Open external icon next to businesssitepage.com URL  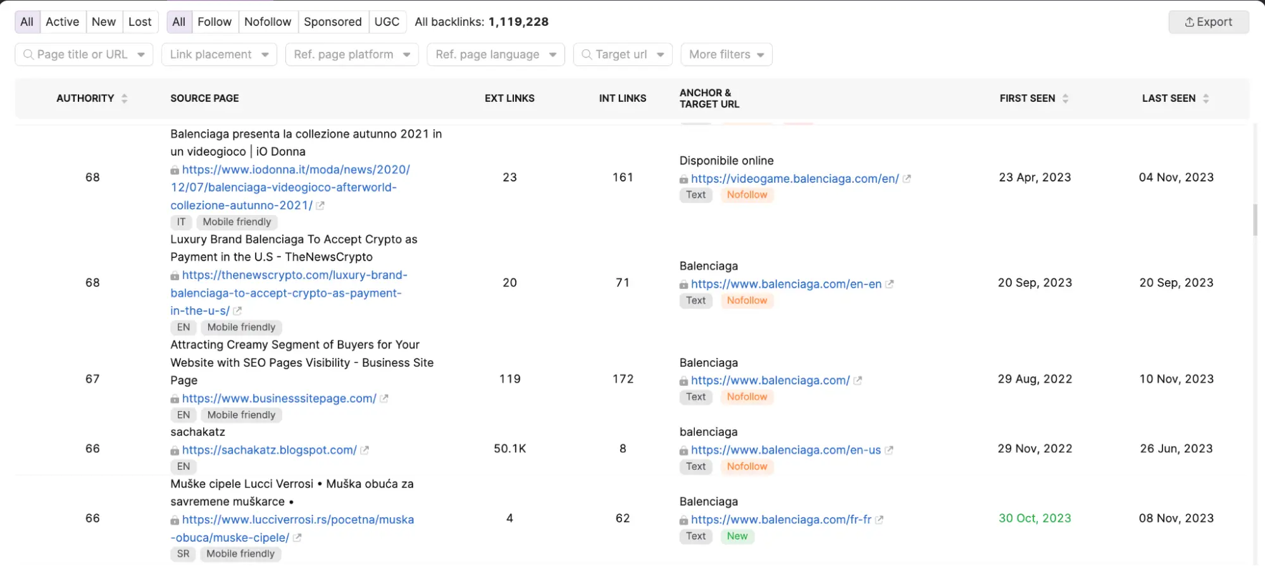click(383, 399)
